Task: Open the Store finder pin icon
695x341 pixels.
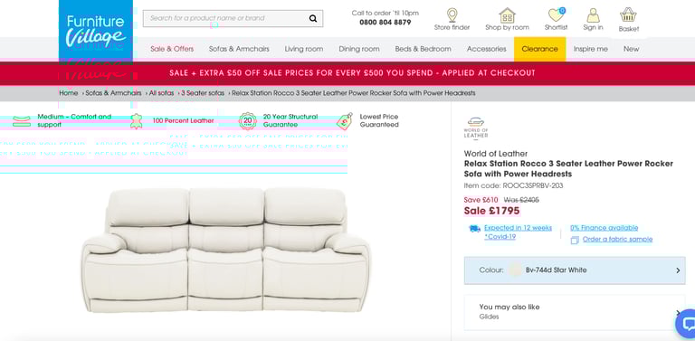Action: [x=452, y=15]
